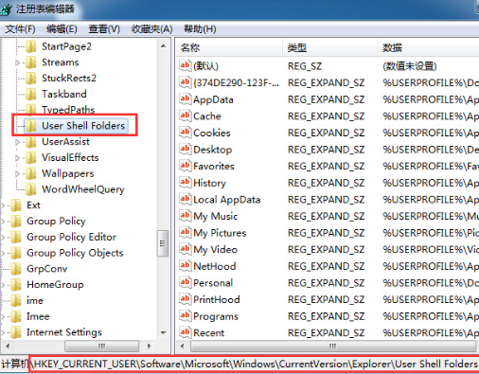Click the Internet Settings folder icon
The image size is (479, 374).
16,332
